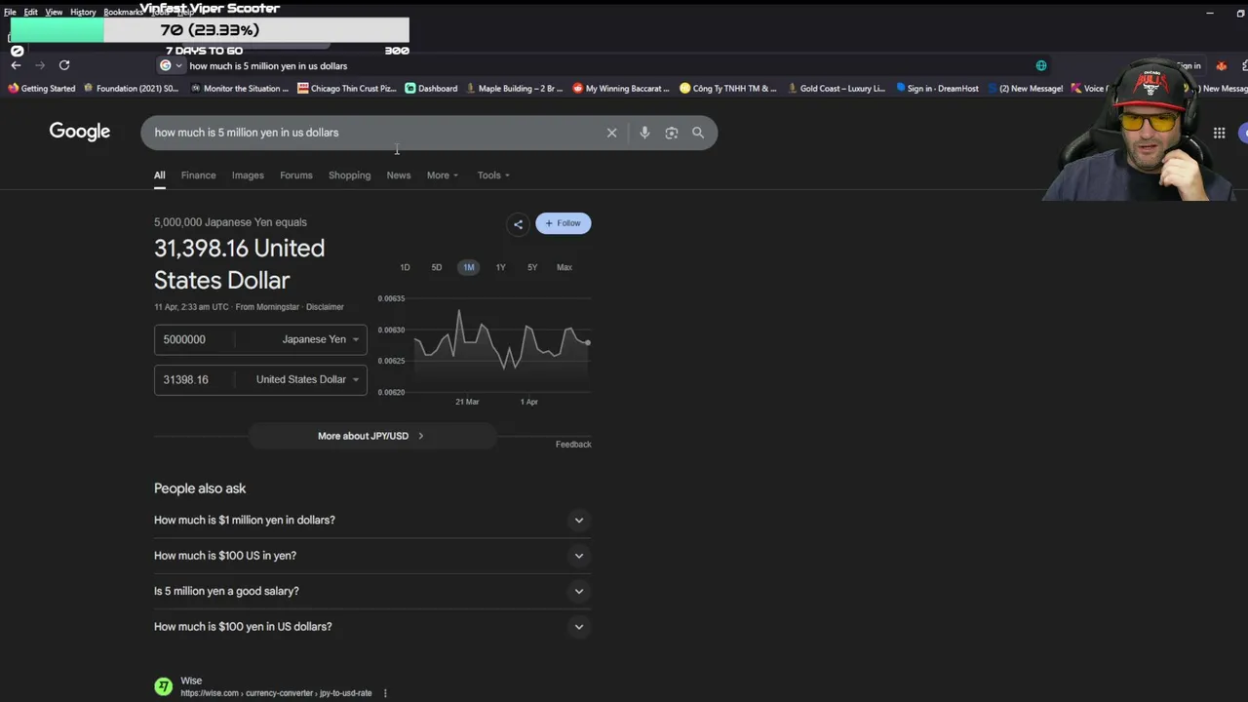The image size is (1248, 702).
Task: Open the Maple Building bookmark
Action: pos(514,89)
